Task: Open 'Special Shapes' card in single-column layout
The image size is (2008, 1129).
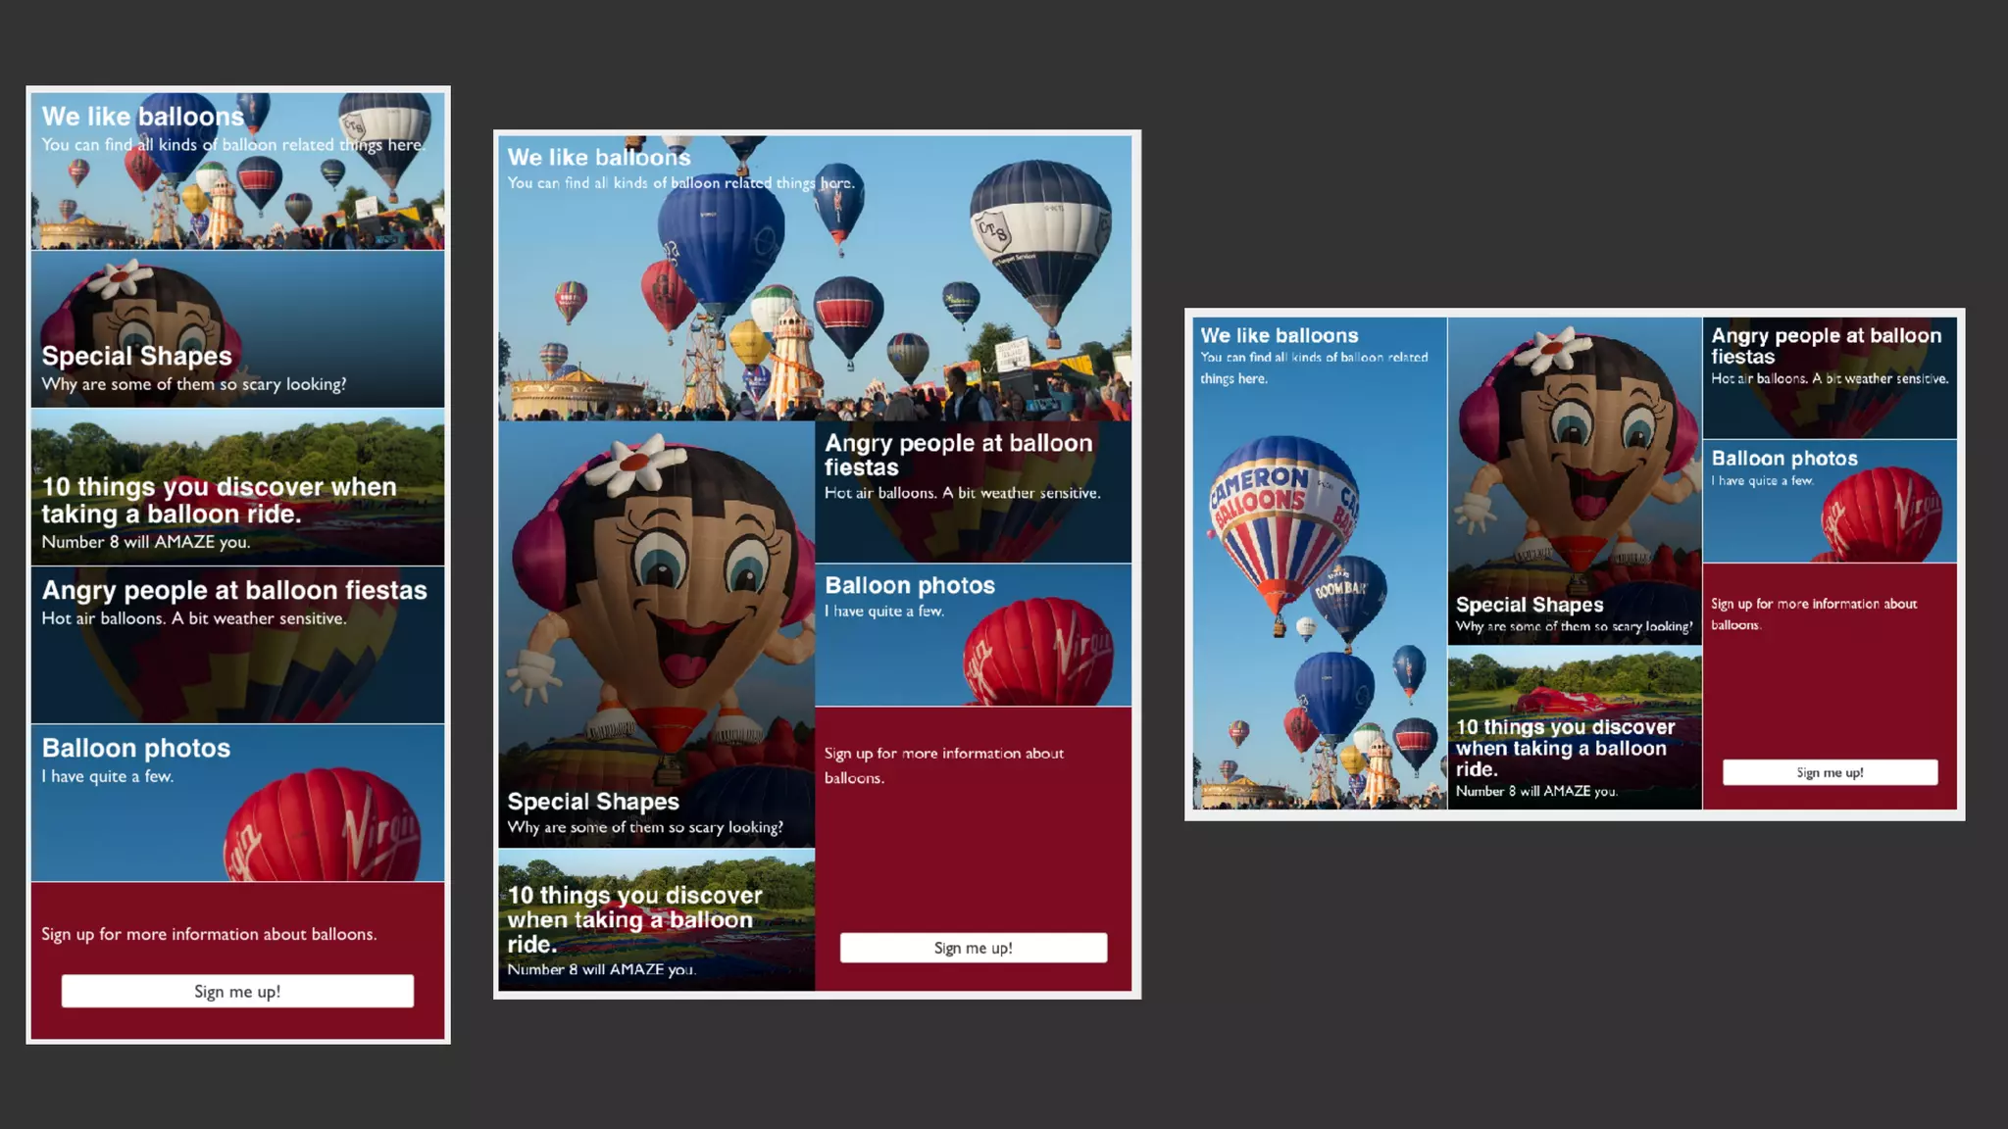Action: [x=136, y=357]
